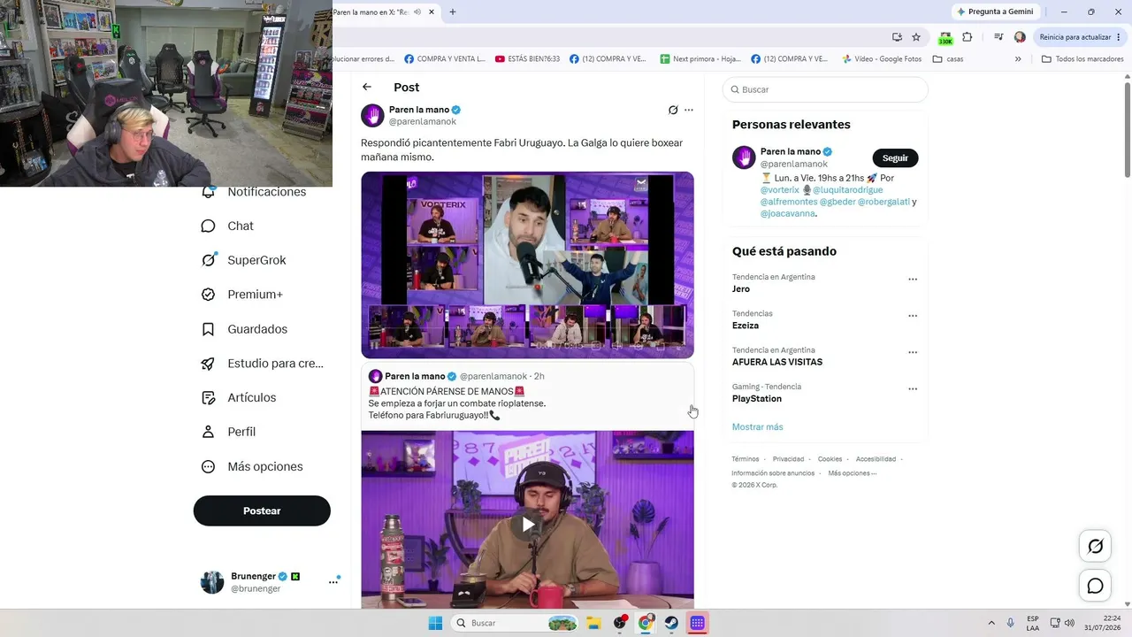Click the Premium+ verified badge icon
This screenshot has width=1132, height=637.
pos(209,295)
